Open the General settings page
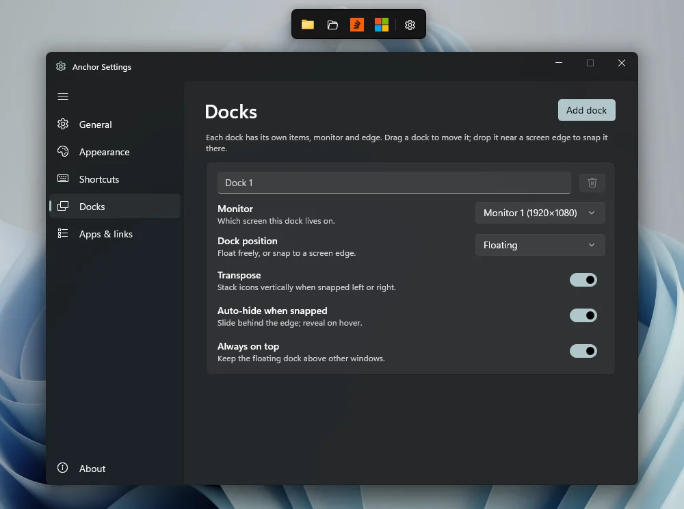This screenshot has width=684, height=509. [115, 125]
